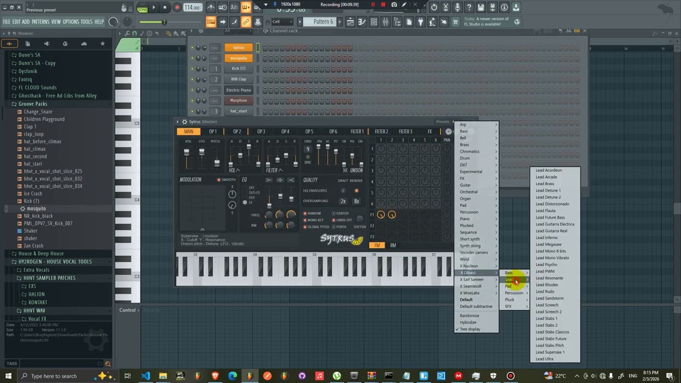
Task: Switch to the FILTER 1 tab in Sytrus
Action: click(x=357, y=131)
